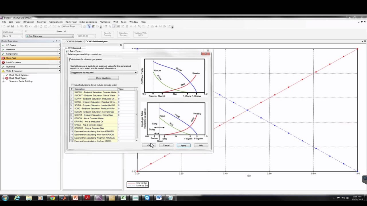Image resolution: width=367 pixels, height=206 pixels.
Task: Click the Calculate Property button
Action: pos(123,34)
